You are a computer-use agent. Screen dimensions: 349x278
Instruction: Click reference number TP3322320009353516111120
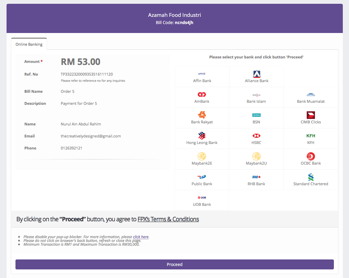[87, 74]
